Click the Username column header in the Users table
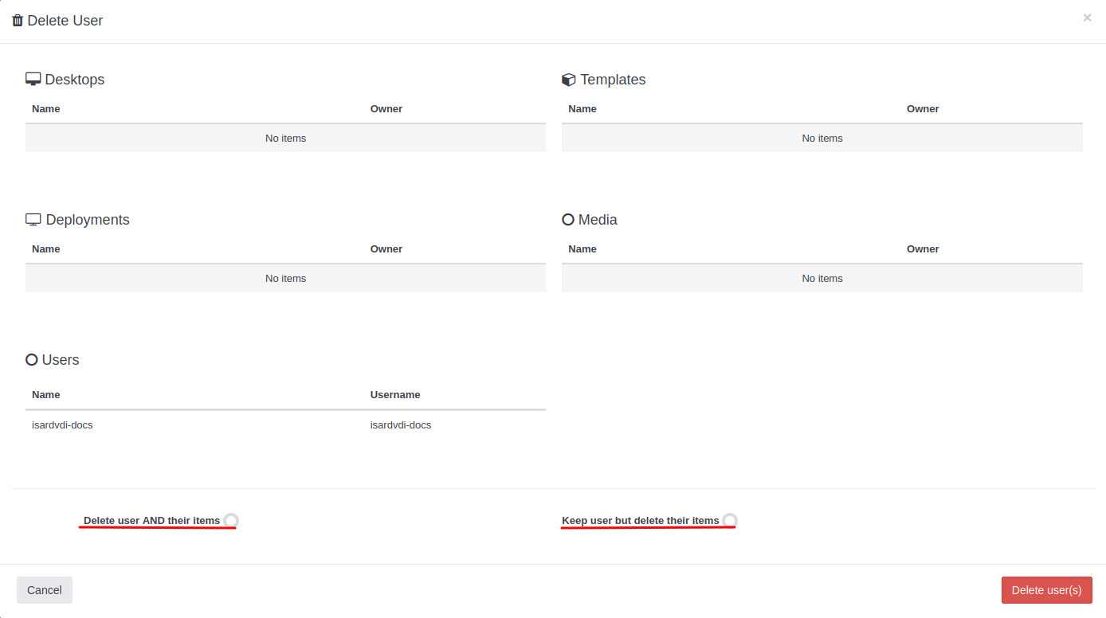Viewport: 1106px width, 618px height. [x=395, y=395]
